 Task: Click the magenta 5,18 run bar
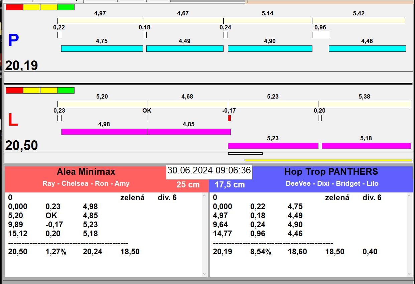pos(366,146)
